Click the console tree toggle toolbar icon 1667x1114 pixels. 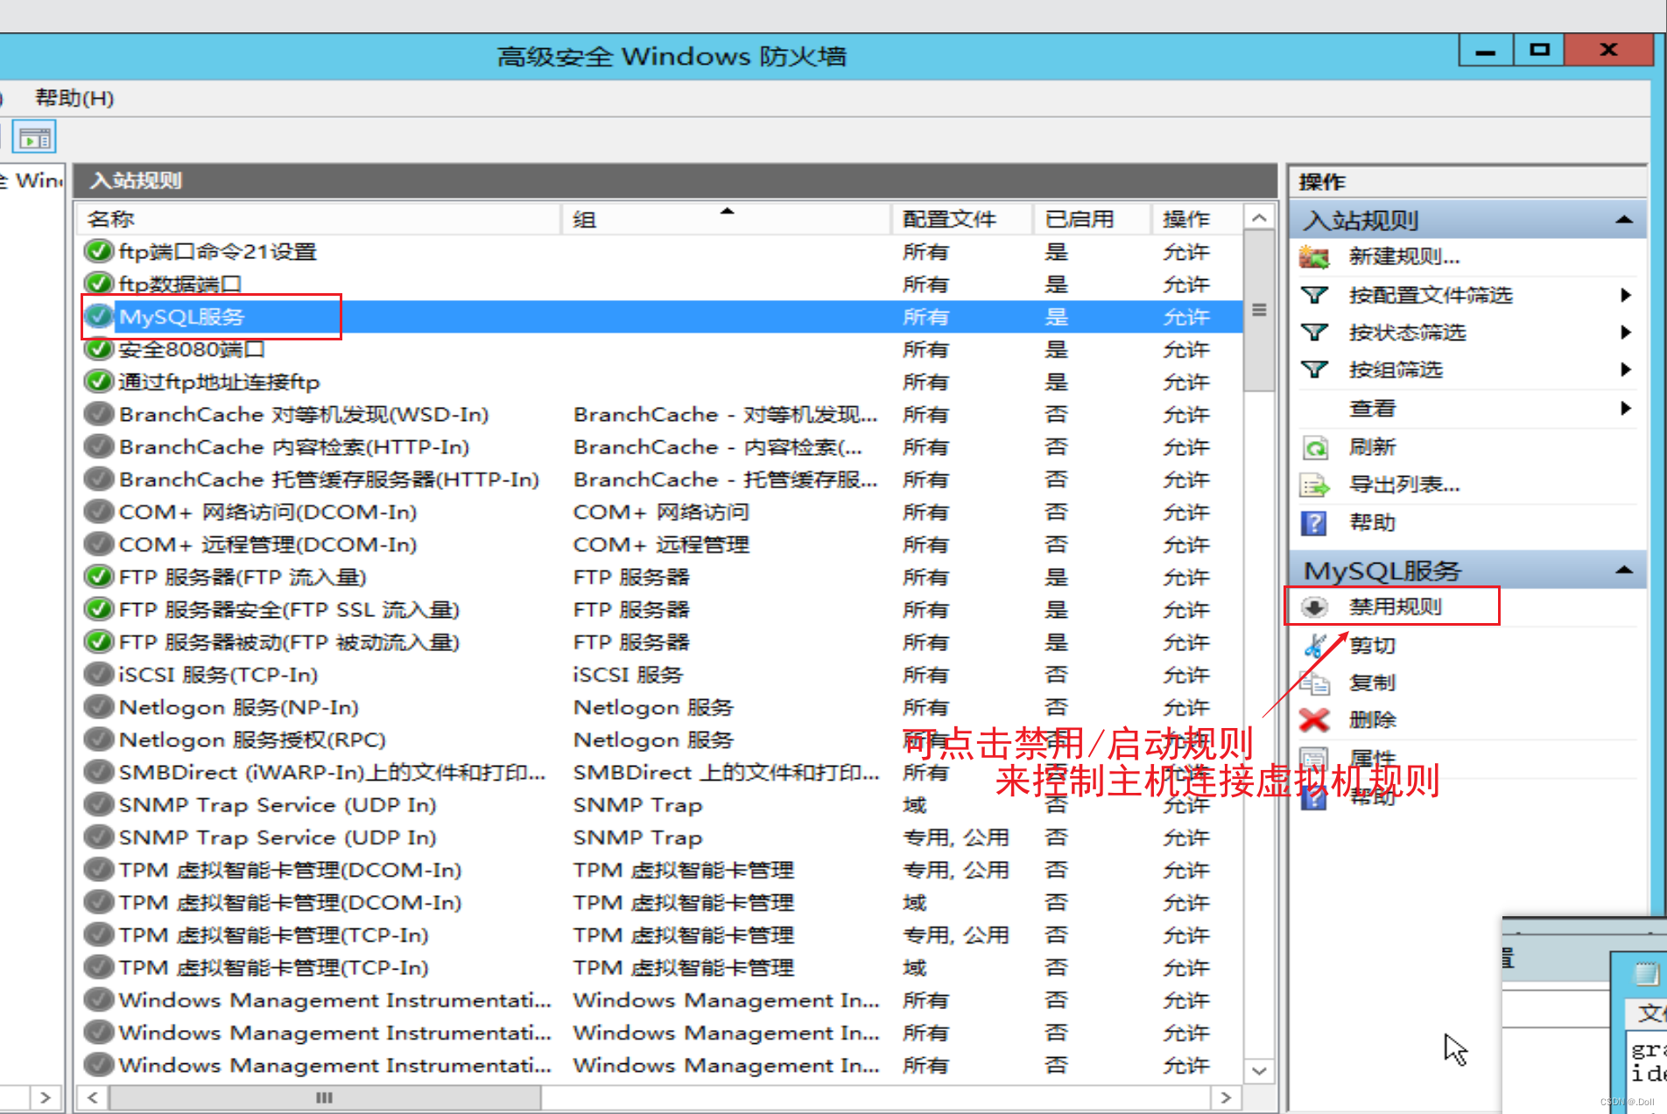pyautogui.click(x=34, y=137)
